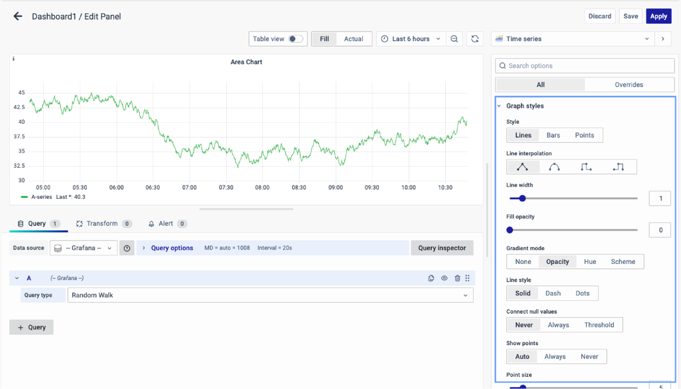This screenshot has width=681, height=389.
Task: Open the Last 6 hours time picker
Action: click(411, 39)
